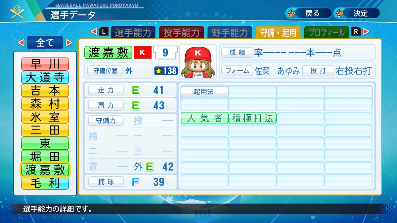Click 選手能力の詳細です status message
The image size is (397, 223).
[x=58, y=209]
